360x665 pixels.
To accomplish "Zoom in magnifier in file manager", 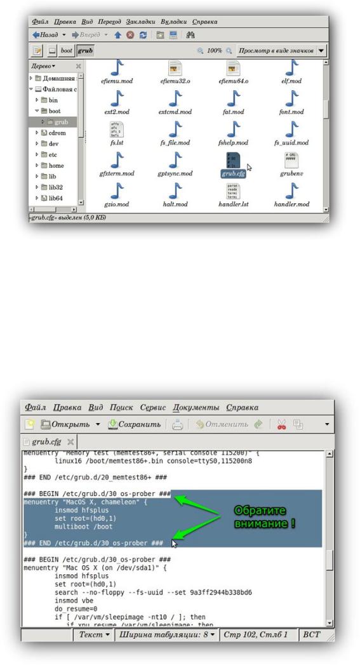I will 229,51.
